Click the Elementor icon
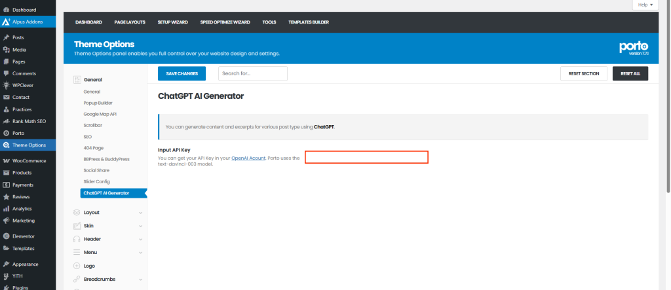The height and width of the screenshot is (290, 671). coord(6,236)
